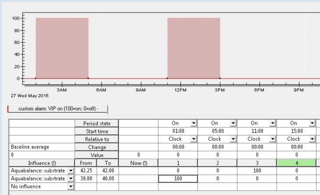
Task: Click the Now (!) column header
Action: coord(138,163)
